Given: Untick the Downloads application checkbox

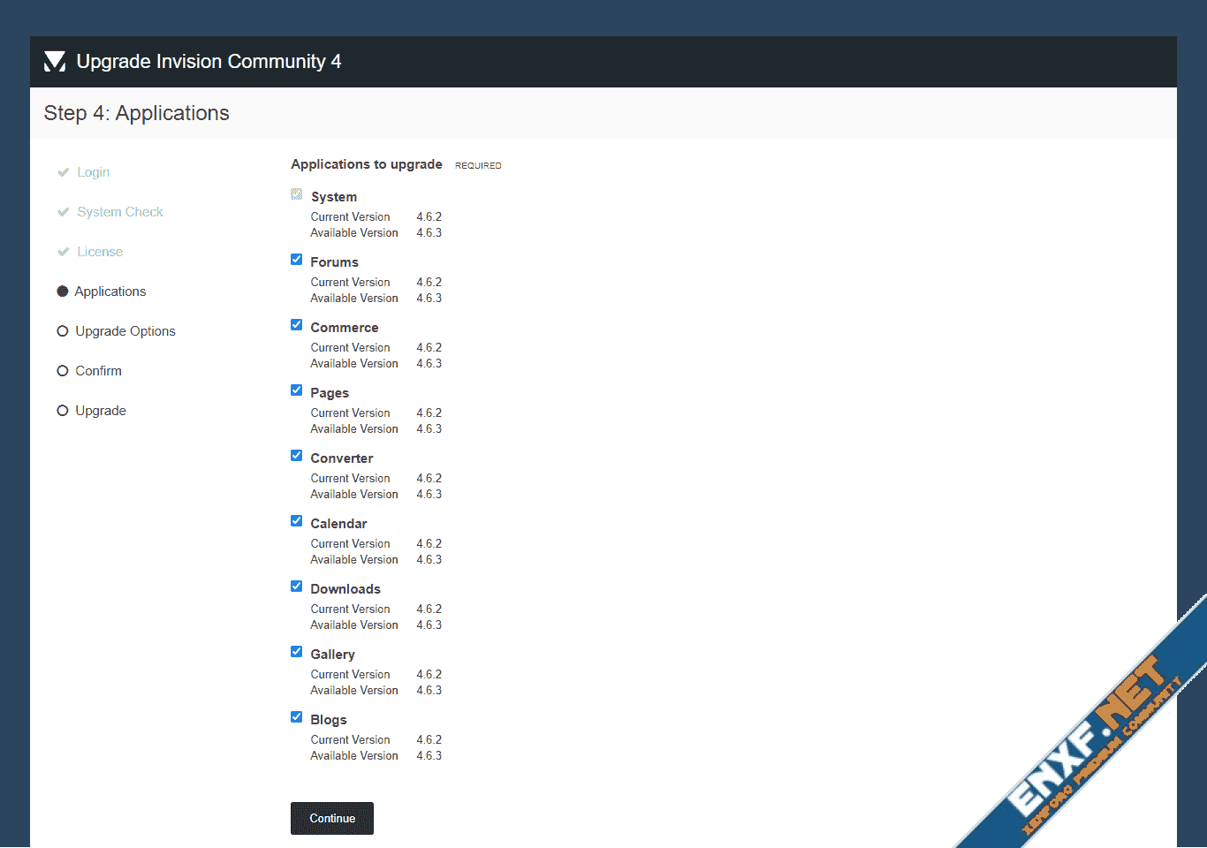Looking at the screenshot, I should (x=297, y=587).
